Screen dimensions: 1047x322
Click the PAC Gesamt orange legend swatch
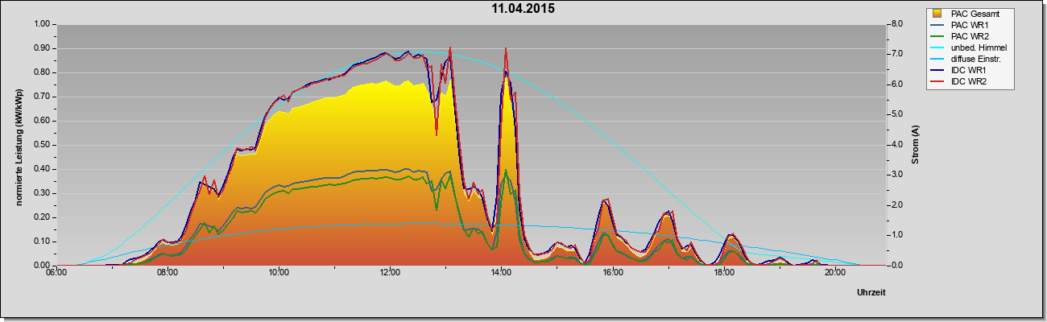tap(938, 14)
